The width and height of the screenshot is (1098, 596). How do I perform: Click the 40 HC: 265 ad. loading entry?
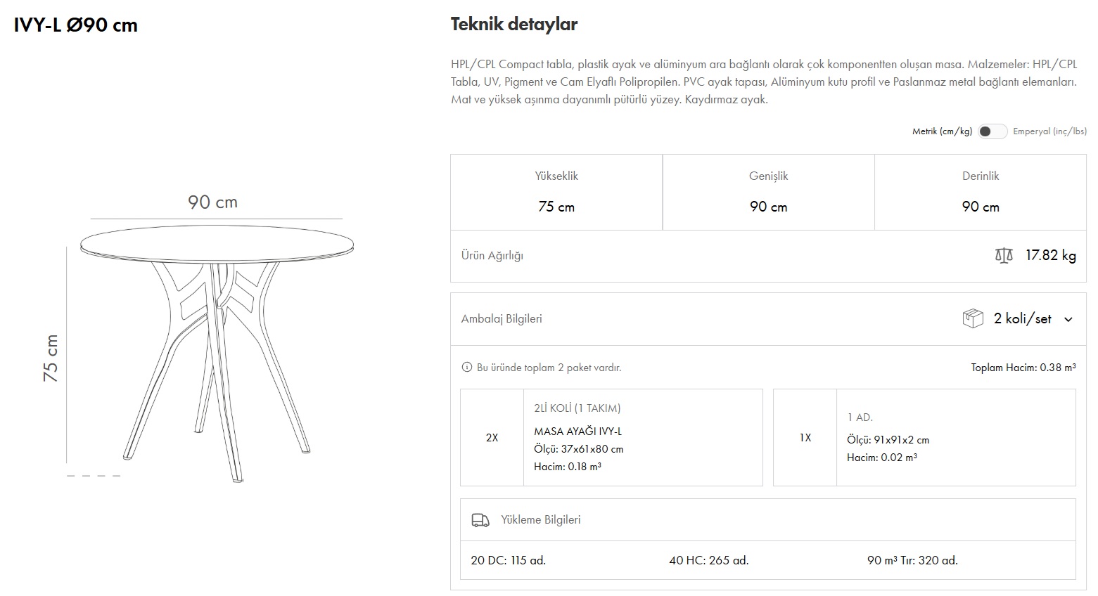(x=708, y=560)
